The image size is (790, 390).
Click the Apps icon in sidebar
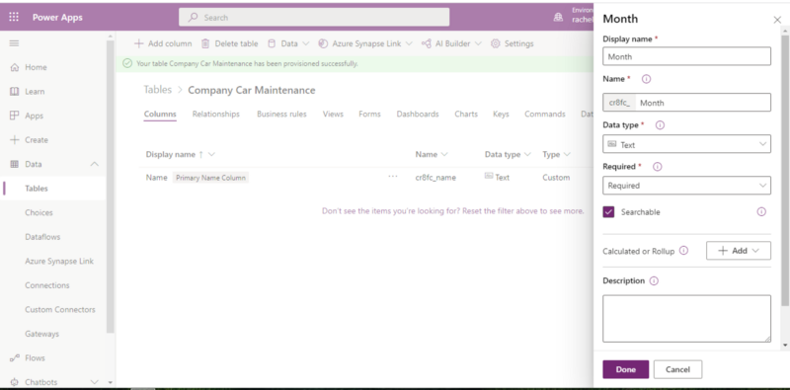(x=15, y=116)
